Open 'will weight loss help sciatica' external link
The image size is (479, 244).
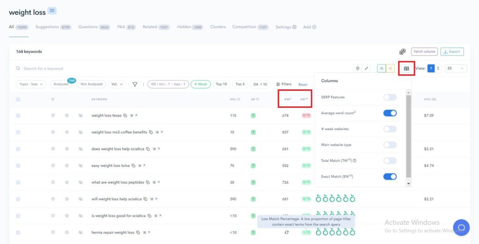click(x=156, y=199)
